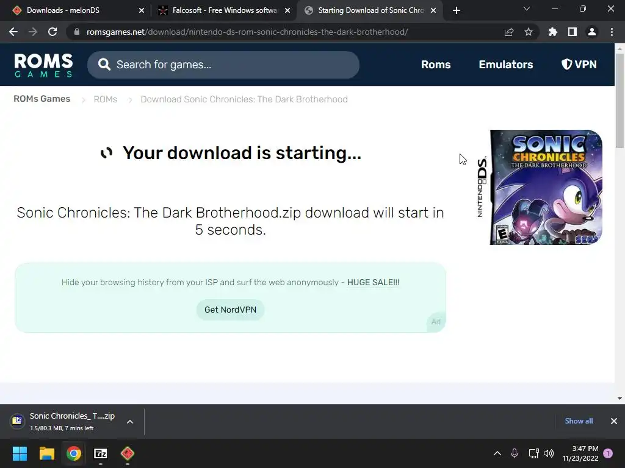Open the Chrome profile icon
The image size is (625, 468).
tap(592, 32)
